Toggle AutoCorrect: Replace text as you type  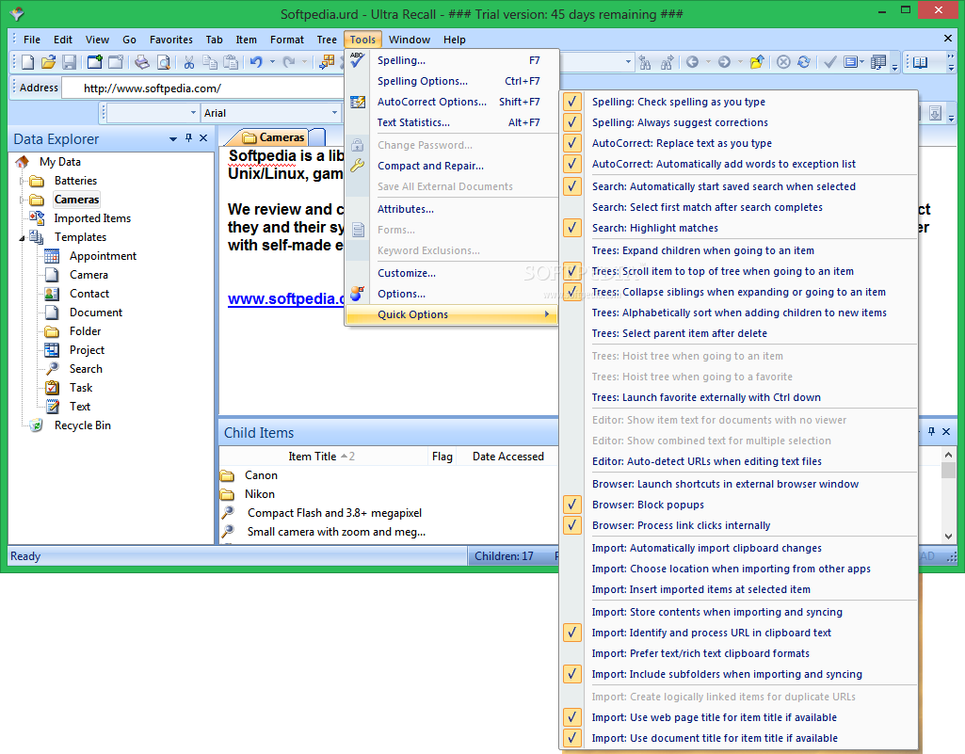pos(571,143)
